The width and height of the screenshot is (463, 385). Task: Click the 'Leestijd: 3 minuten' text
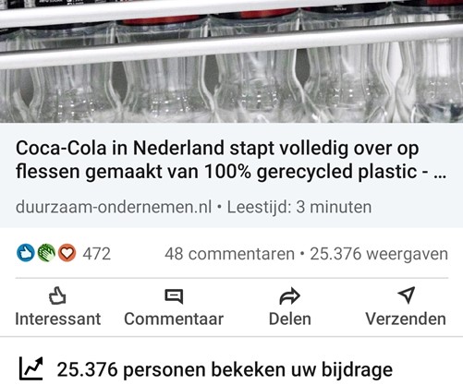coord(299,207)
